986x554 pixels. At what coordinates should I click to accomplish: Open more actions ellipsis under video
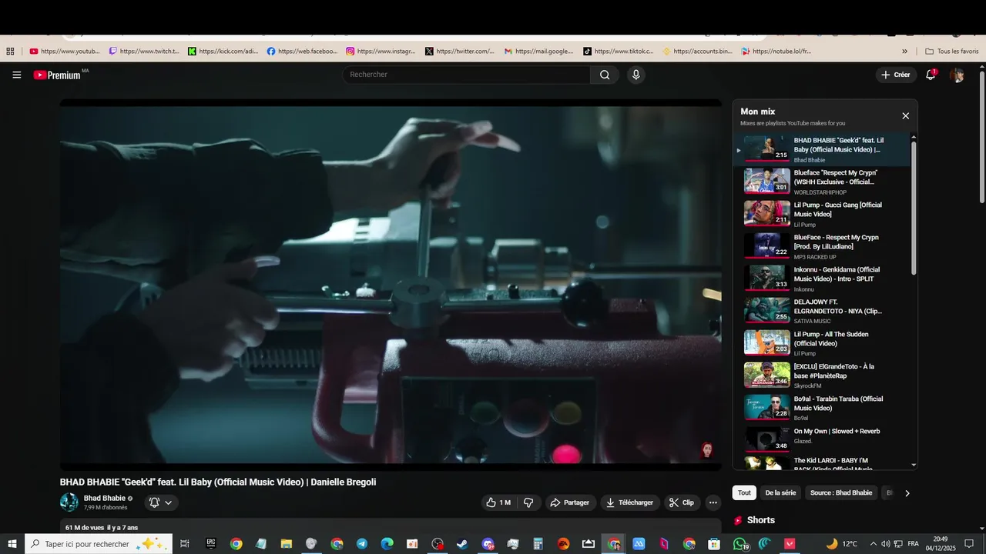click(x=713, y=502)
